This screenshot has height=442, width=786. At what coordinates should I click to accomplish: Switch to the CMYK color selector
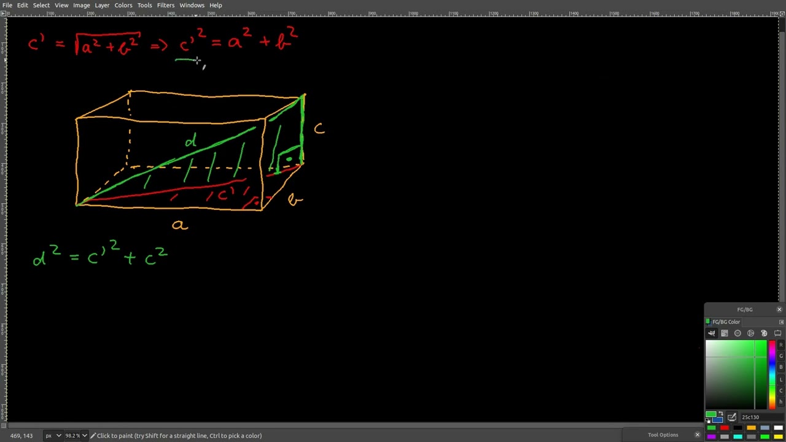coord(725,333)
